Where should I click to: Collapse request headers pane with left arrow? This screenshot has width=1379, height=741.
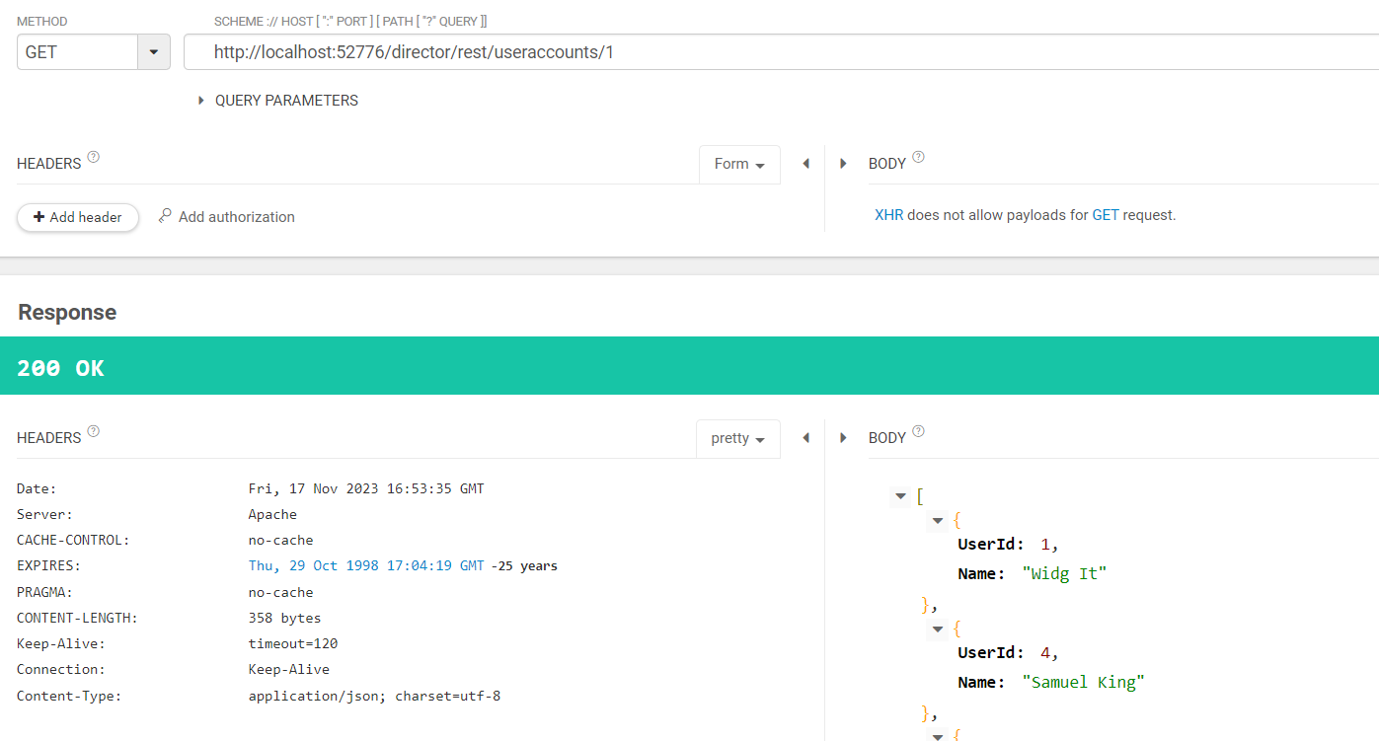point(805,164)
